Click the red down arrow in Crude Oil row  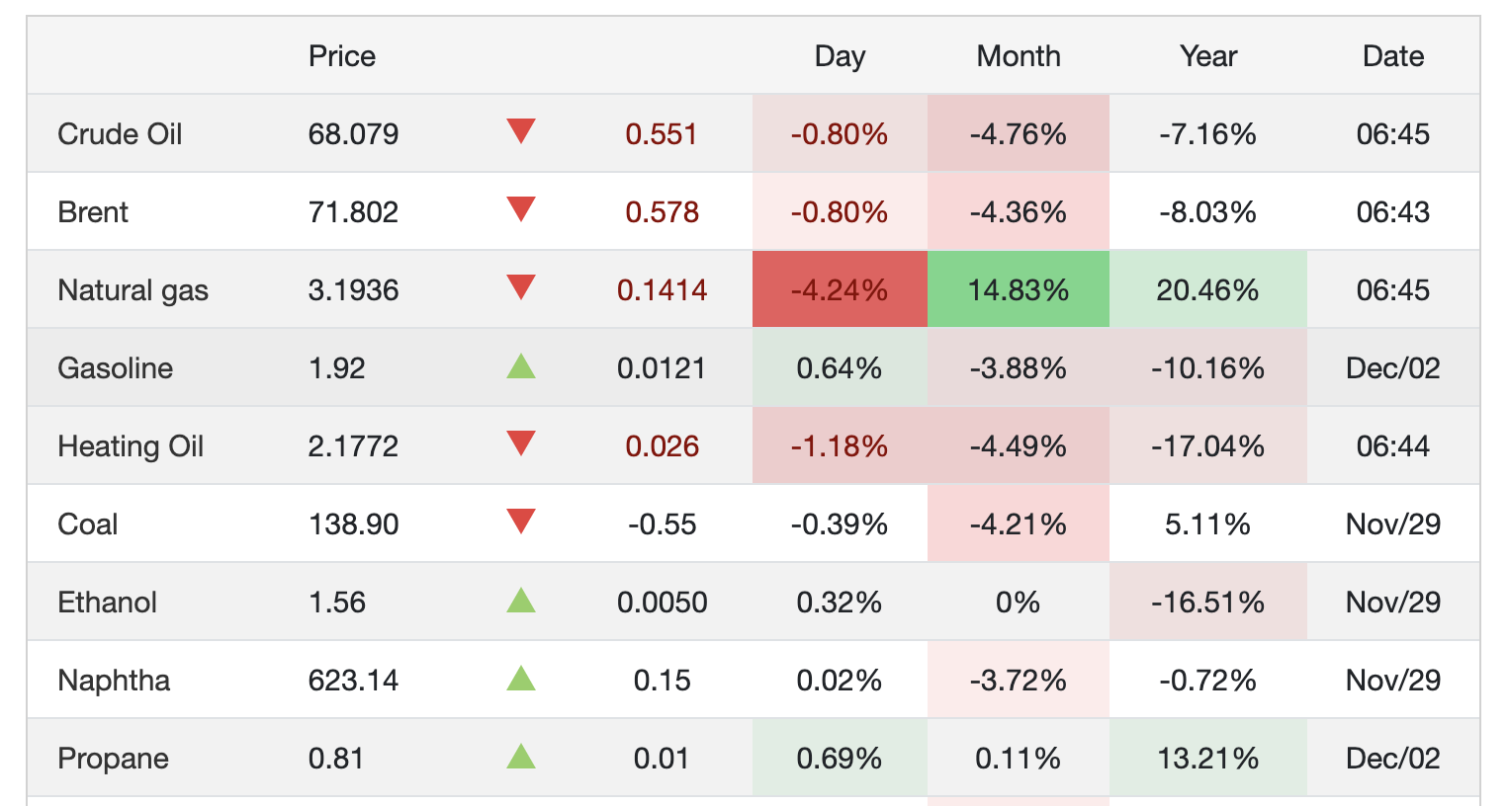pyautogui.click(x=521, y=130)
